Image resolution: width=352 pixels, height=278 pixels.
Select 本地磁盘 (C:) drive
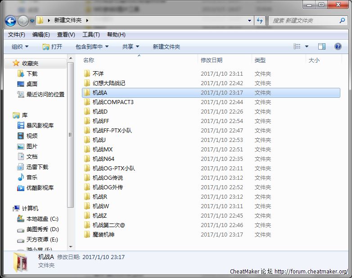[x=42, y=219]
